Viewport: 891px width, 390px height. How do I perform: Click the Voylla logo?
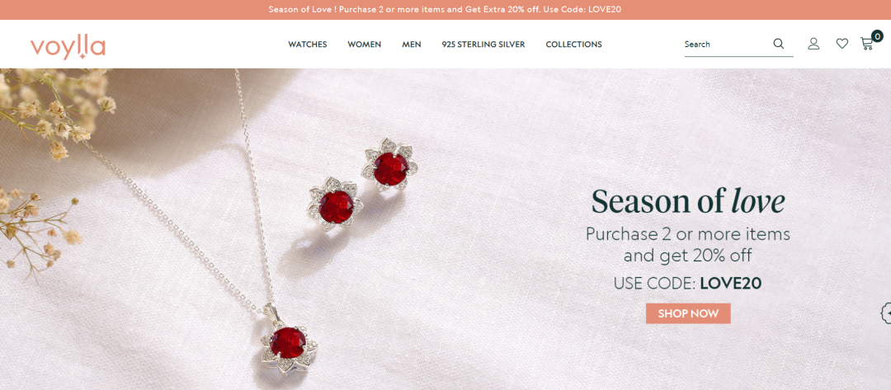(68, 46)
